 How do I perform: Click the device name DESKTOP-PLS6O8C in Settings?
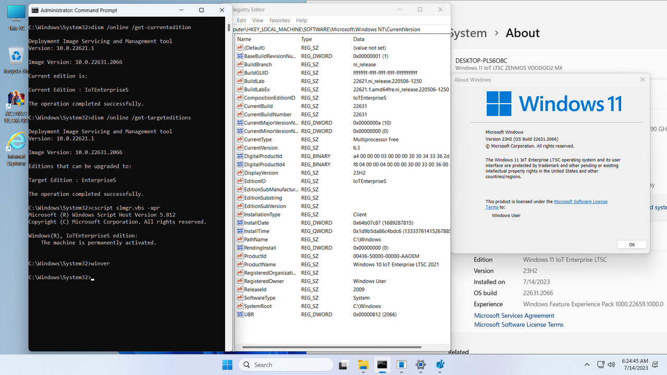click(x=481, y=60)
